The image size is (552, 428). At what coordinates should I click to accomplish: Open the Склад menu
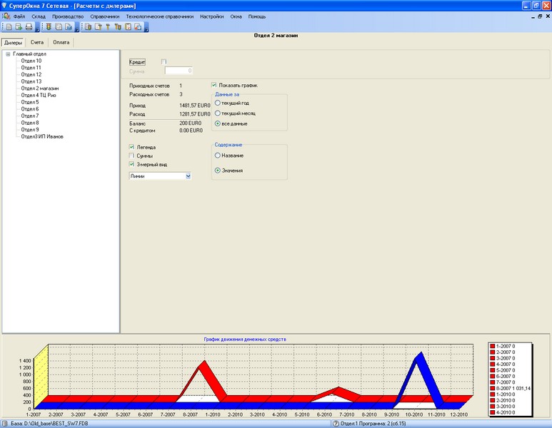[39, 16]
